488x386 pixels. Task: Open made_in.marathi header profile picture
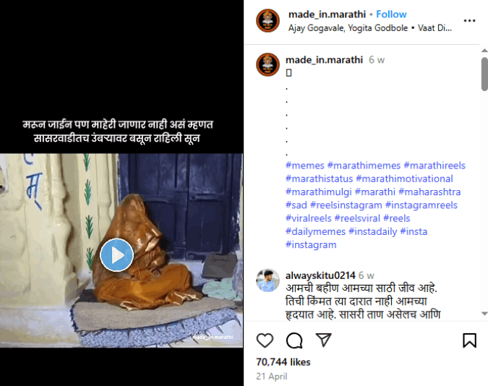(267, 20)
